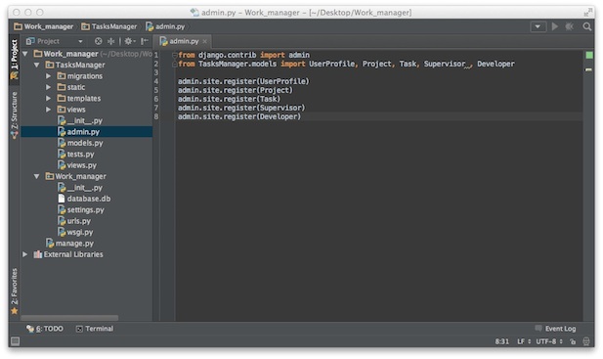Close the admin.py editor tab
The height and width of the screenshot is (359, 603).
[x=205, y=41]
